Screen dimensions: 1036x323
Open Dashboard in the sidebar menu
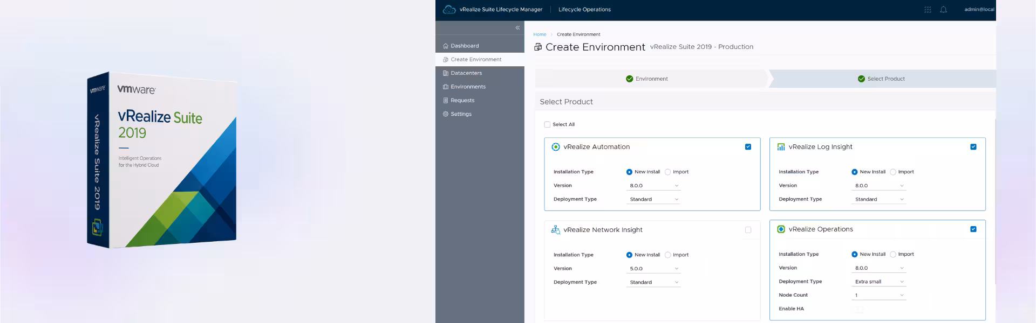pyautogui.click(x=480, y=46)
